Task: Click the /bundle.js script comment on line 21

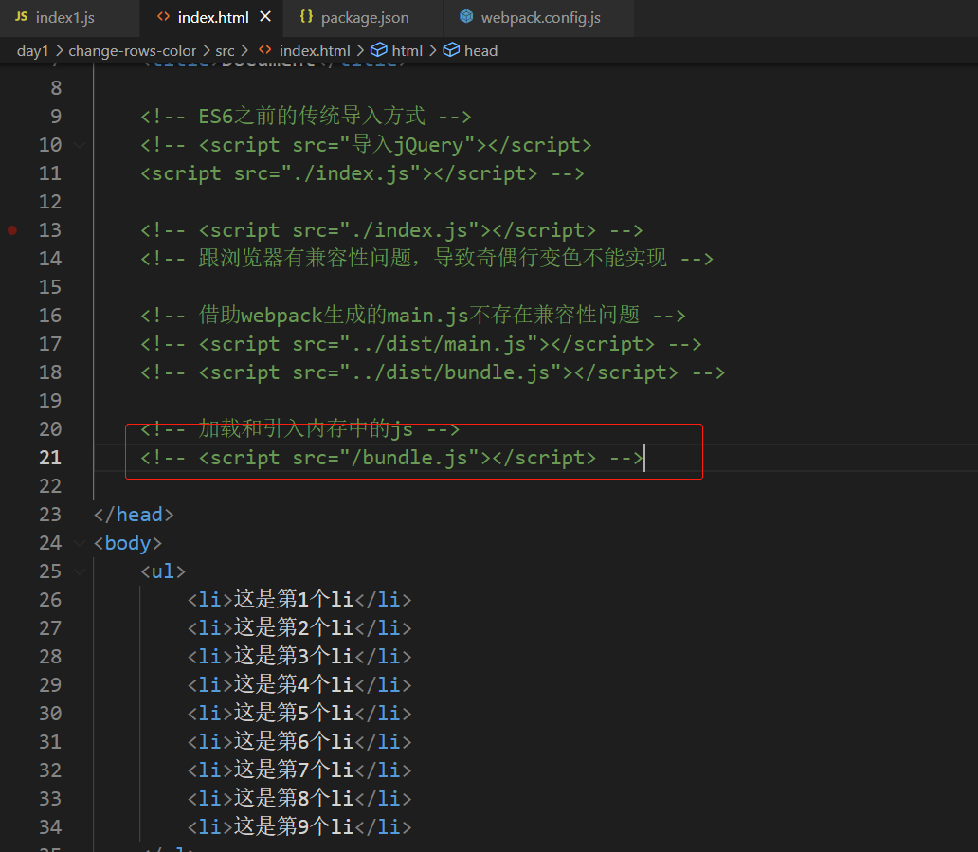Action: point(391,458)
